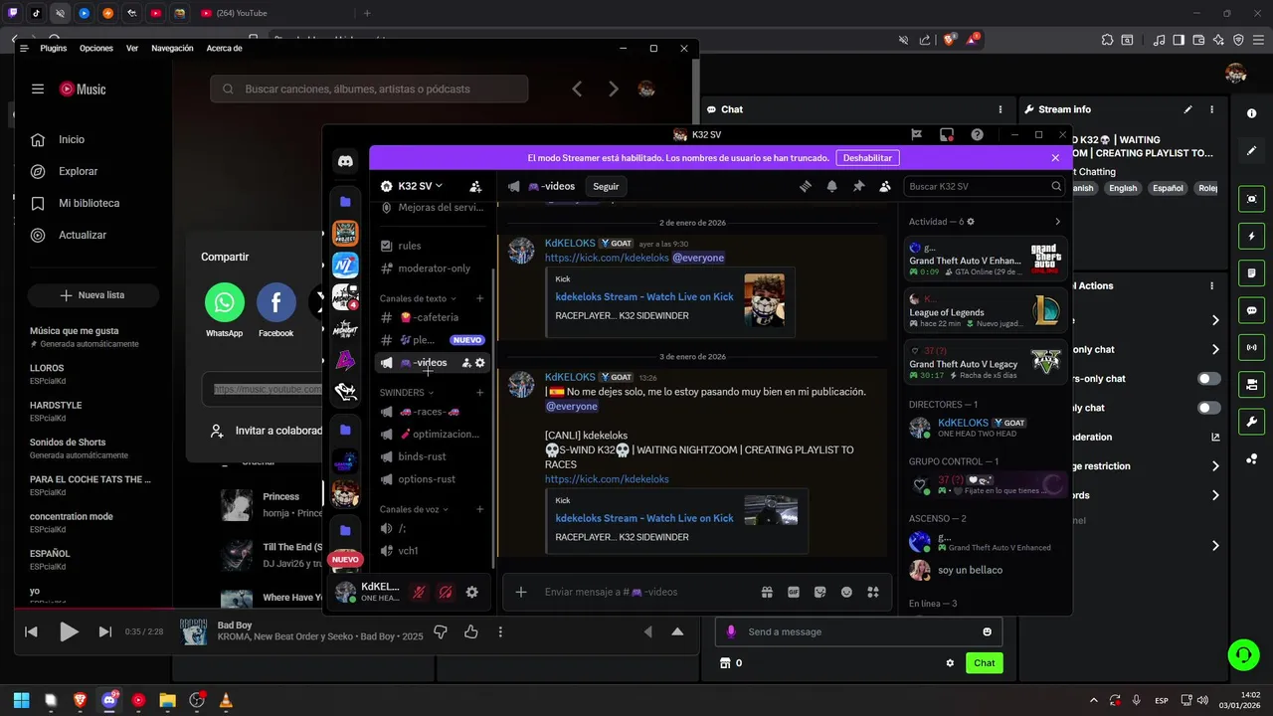Open notification bell settings in Discord
The image size is (1273, 716).
pyautogui.click(x=831, y=186)
